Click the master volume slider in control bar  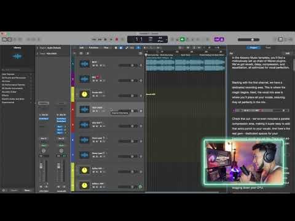point(249,39)
